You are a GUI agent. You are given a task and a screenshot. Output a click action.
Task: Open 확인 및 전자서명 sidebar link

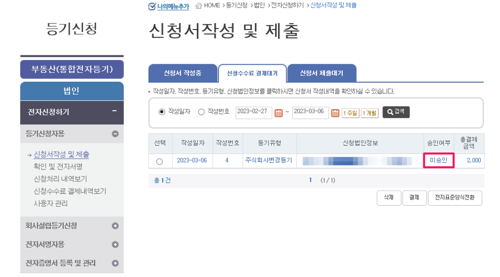(x=58, y=166)
